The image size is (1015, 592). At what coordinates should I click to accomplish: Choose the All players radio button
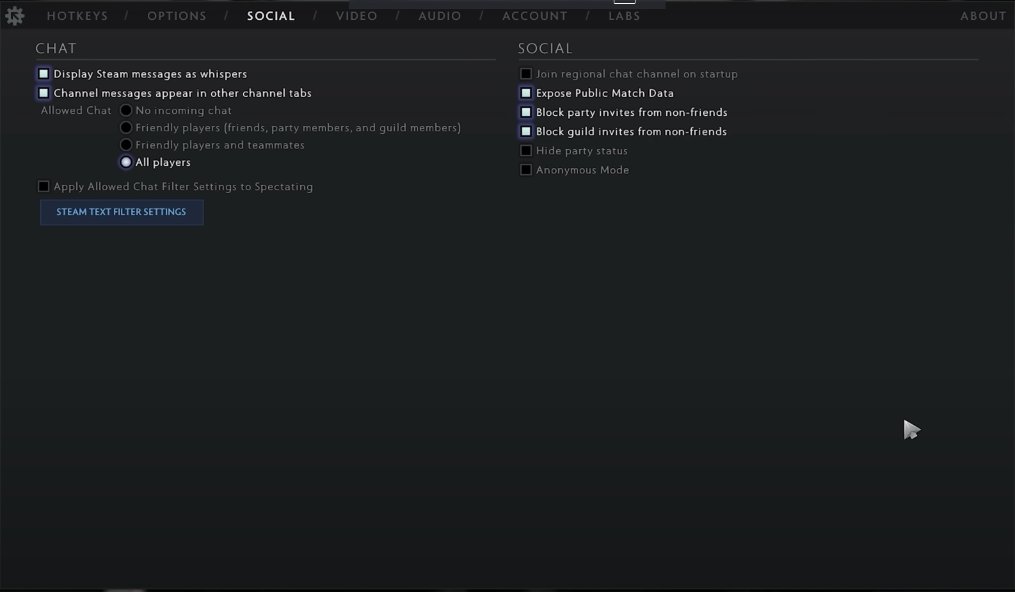(x=126, y=163)
